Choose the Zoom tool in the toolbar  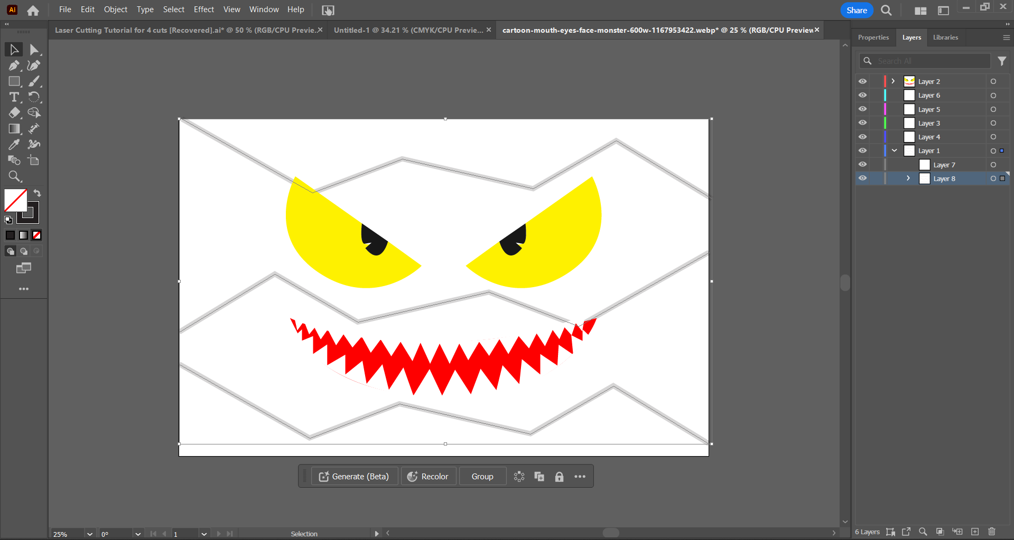(14, 176)
